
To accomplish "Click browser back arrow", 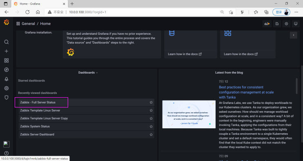I will (x=7, y=12).
